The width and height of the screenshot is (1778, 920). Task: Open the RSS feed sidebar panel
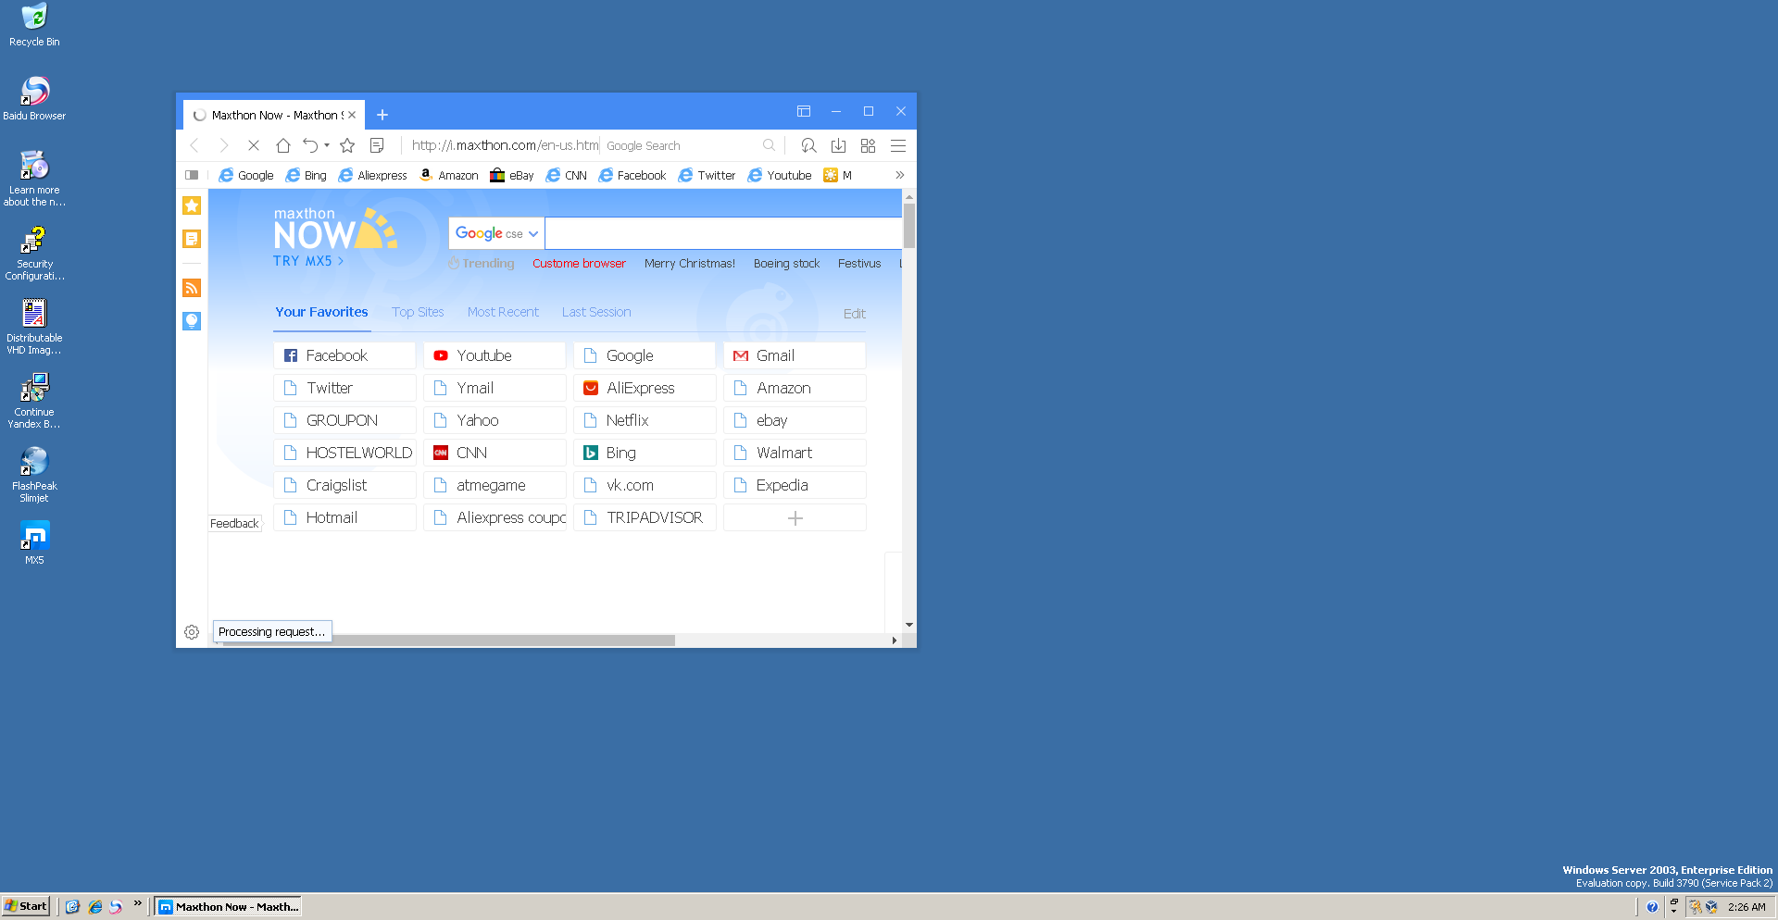pyautogui.click(x=192, y=288)
